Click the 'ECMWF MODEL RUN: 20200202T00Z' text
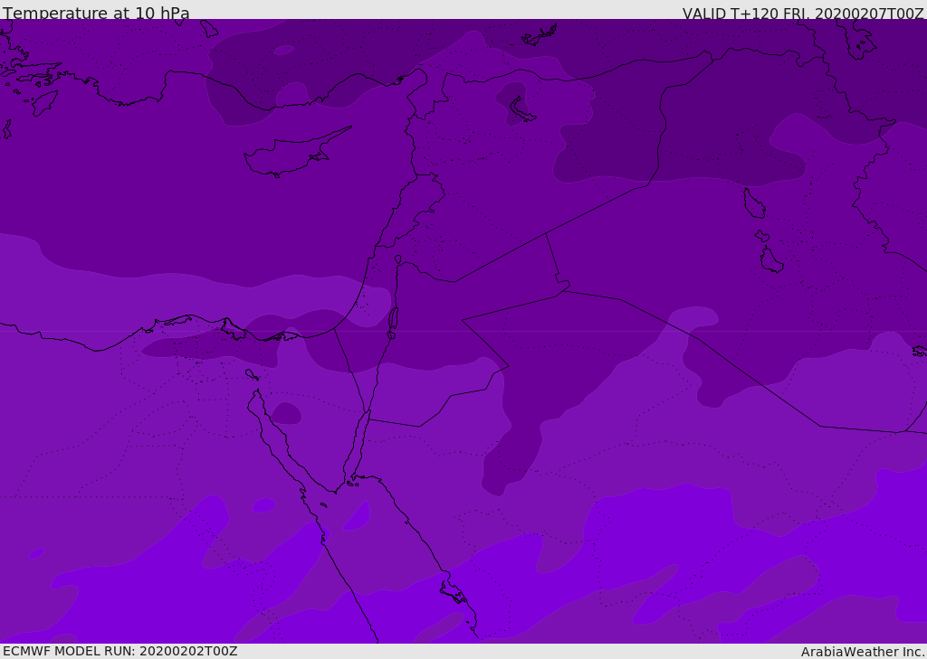Viewport: 927px width, 659px height. tap(120, 651)
